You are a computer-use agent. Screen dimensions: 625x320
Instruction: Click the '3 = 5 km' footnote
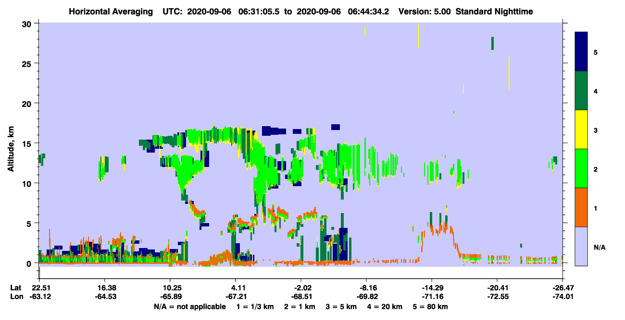pos(341,307)
